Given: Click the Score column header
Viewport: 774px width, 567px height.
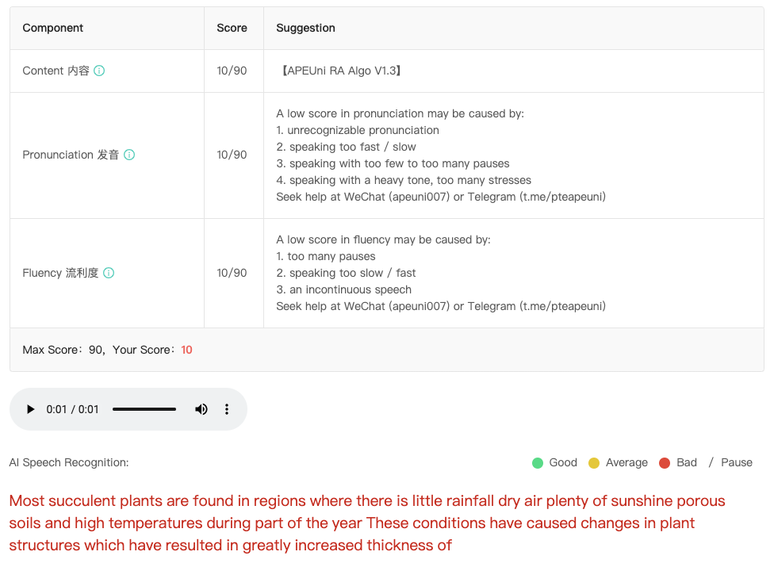Looking at the screenshot, I should click(x=232, y=28).
